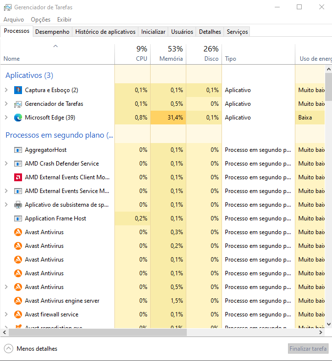Click Avast firewall service icon
Screen dimensions: 332x361
[x=18, y=314]
